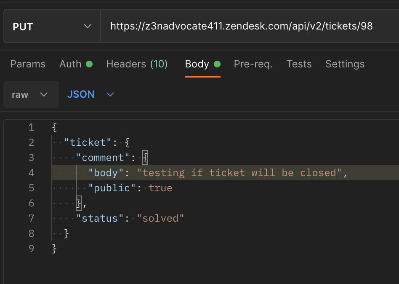Open the Pre-req. tab

coord(253,64)
